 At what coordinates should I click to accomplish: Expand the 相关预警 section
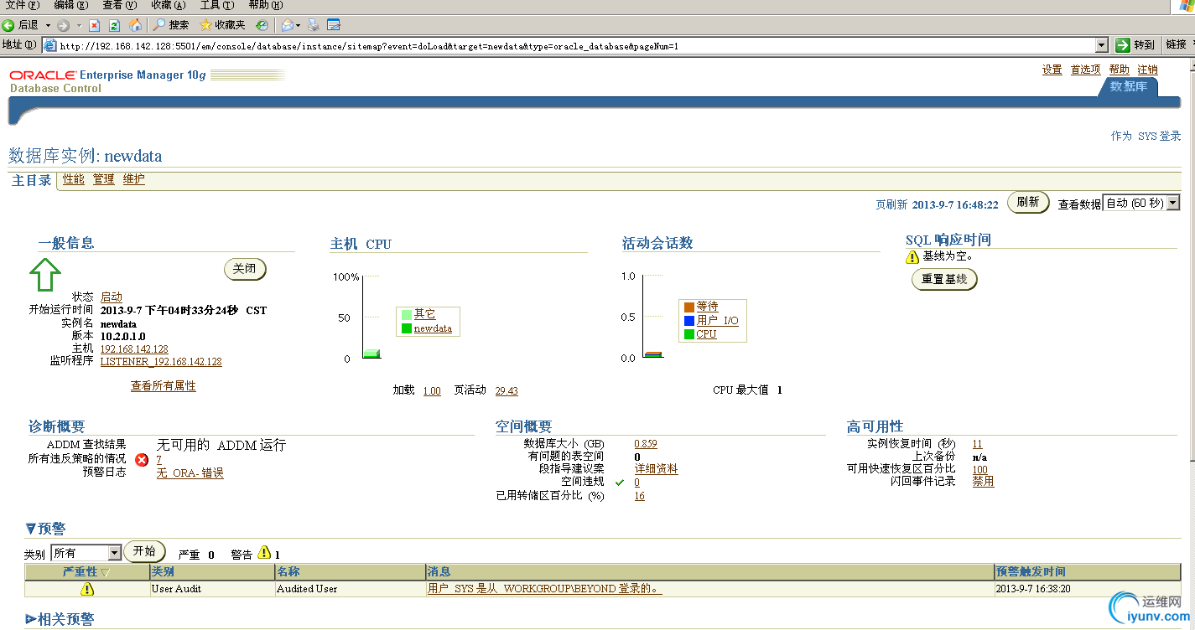click(30, 619)
